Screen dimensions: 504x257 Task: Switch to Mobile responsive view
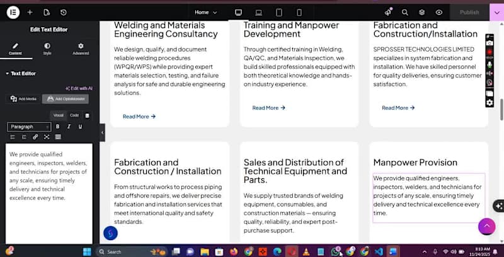click(299, 13)
